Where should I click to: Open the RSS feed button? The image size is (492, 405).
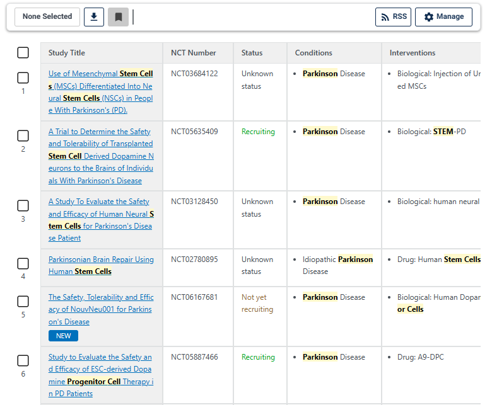coord(393,17)
